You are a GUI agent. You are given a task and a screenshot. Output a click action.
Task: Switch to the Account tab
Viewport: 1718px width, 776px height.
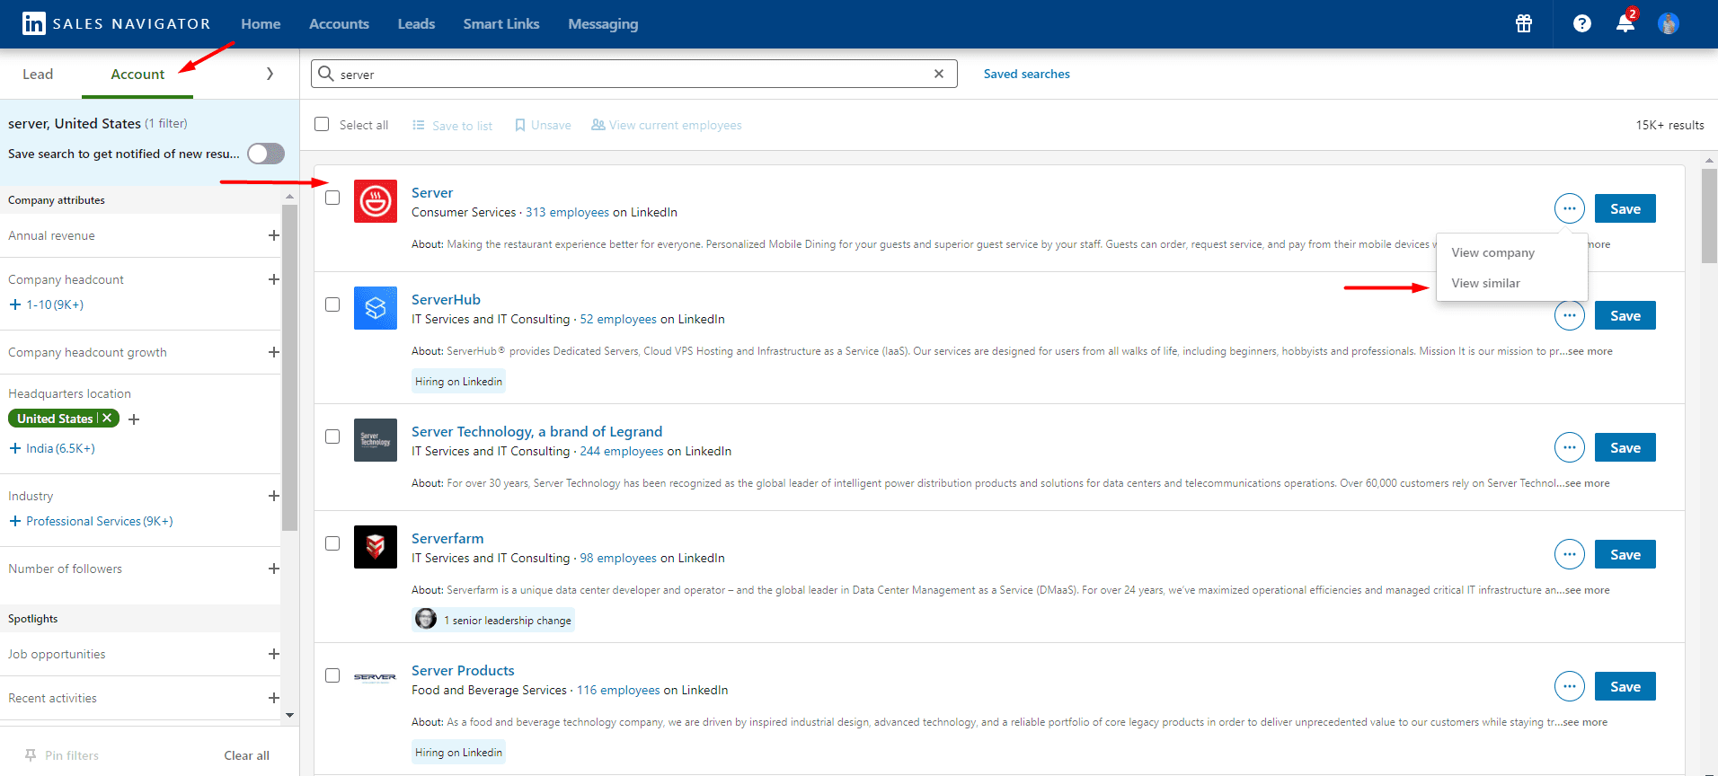tap(137, 74)
